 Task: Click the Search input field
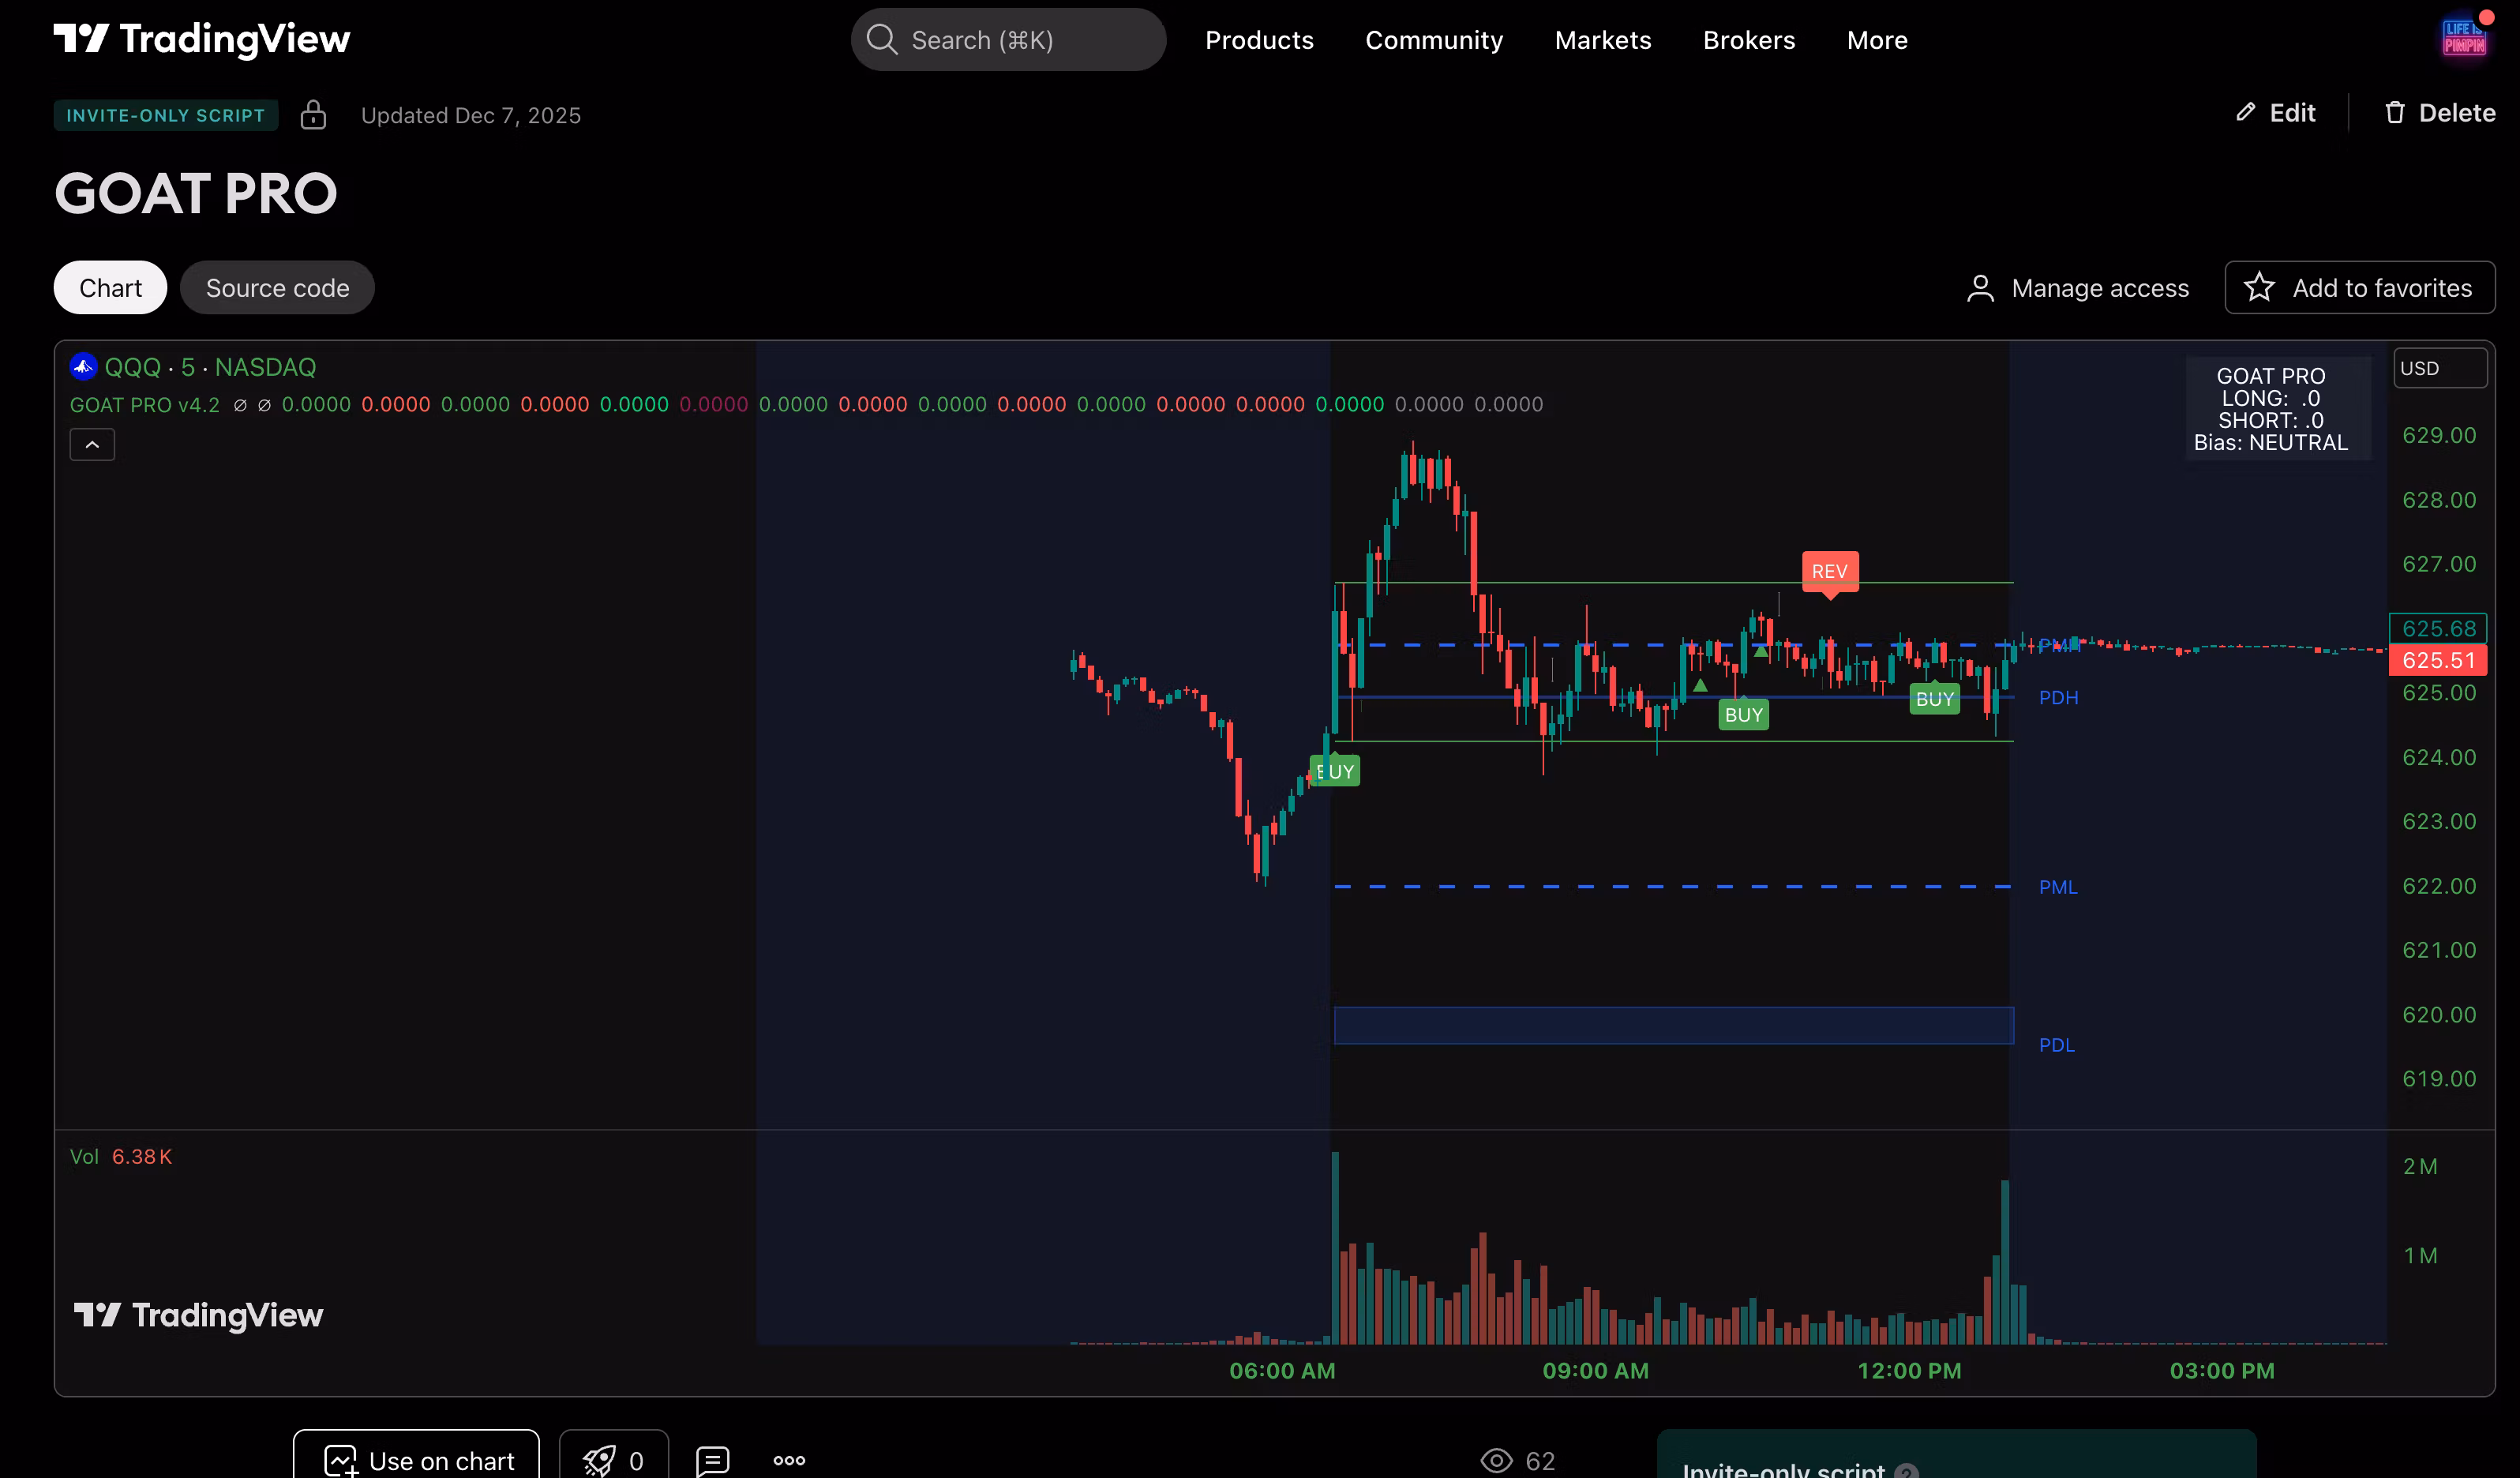(x=1008, y=40)
